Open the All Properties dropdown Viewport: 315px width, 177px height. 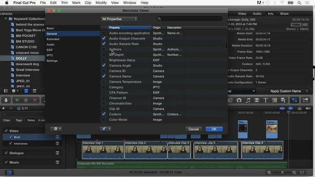[x=119, y=19]
